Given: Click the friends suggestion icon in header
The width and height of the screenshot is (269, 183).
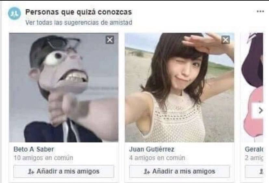Looking at the screenshot, I should coord(14,13).
